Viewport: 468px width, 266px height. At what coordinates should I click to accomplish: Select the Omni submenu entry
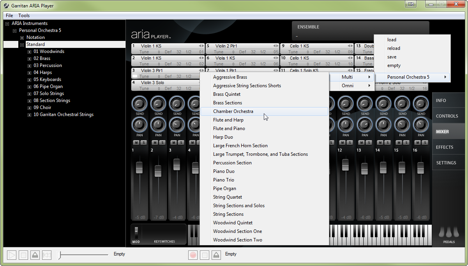point(351,86)
